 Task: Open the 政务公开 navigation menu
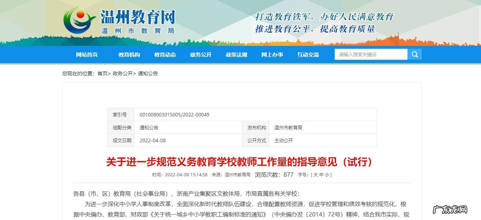click(201, 54)
